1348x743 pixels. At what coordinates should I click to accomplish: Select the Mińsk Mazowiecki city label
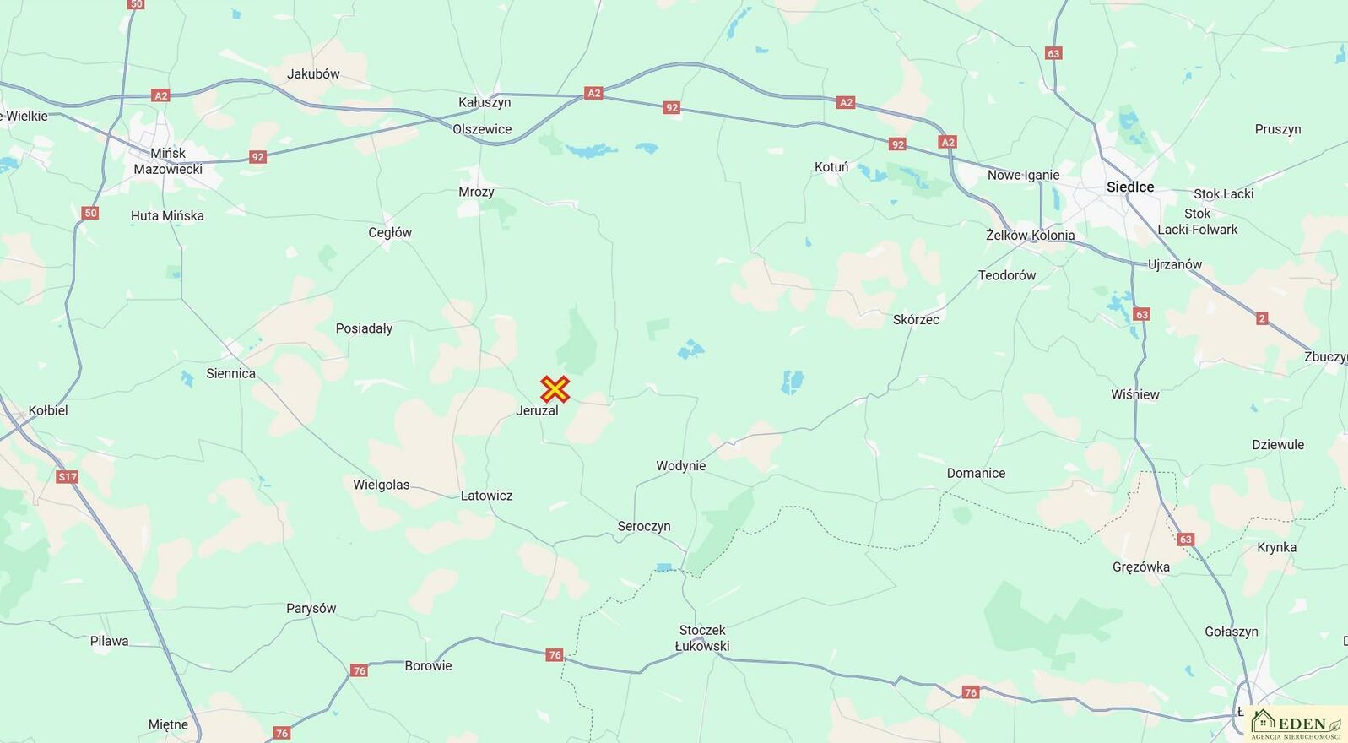click(168, 160)
